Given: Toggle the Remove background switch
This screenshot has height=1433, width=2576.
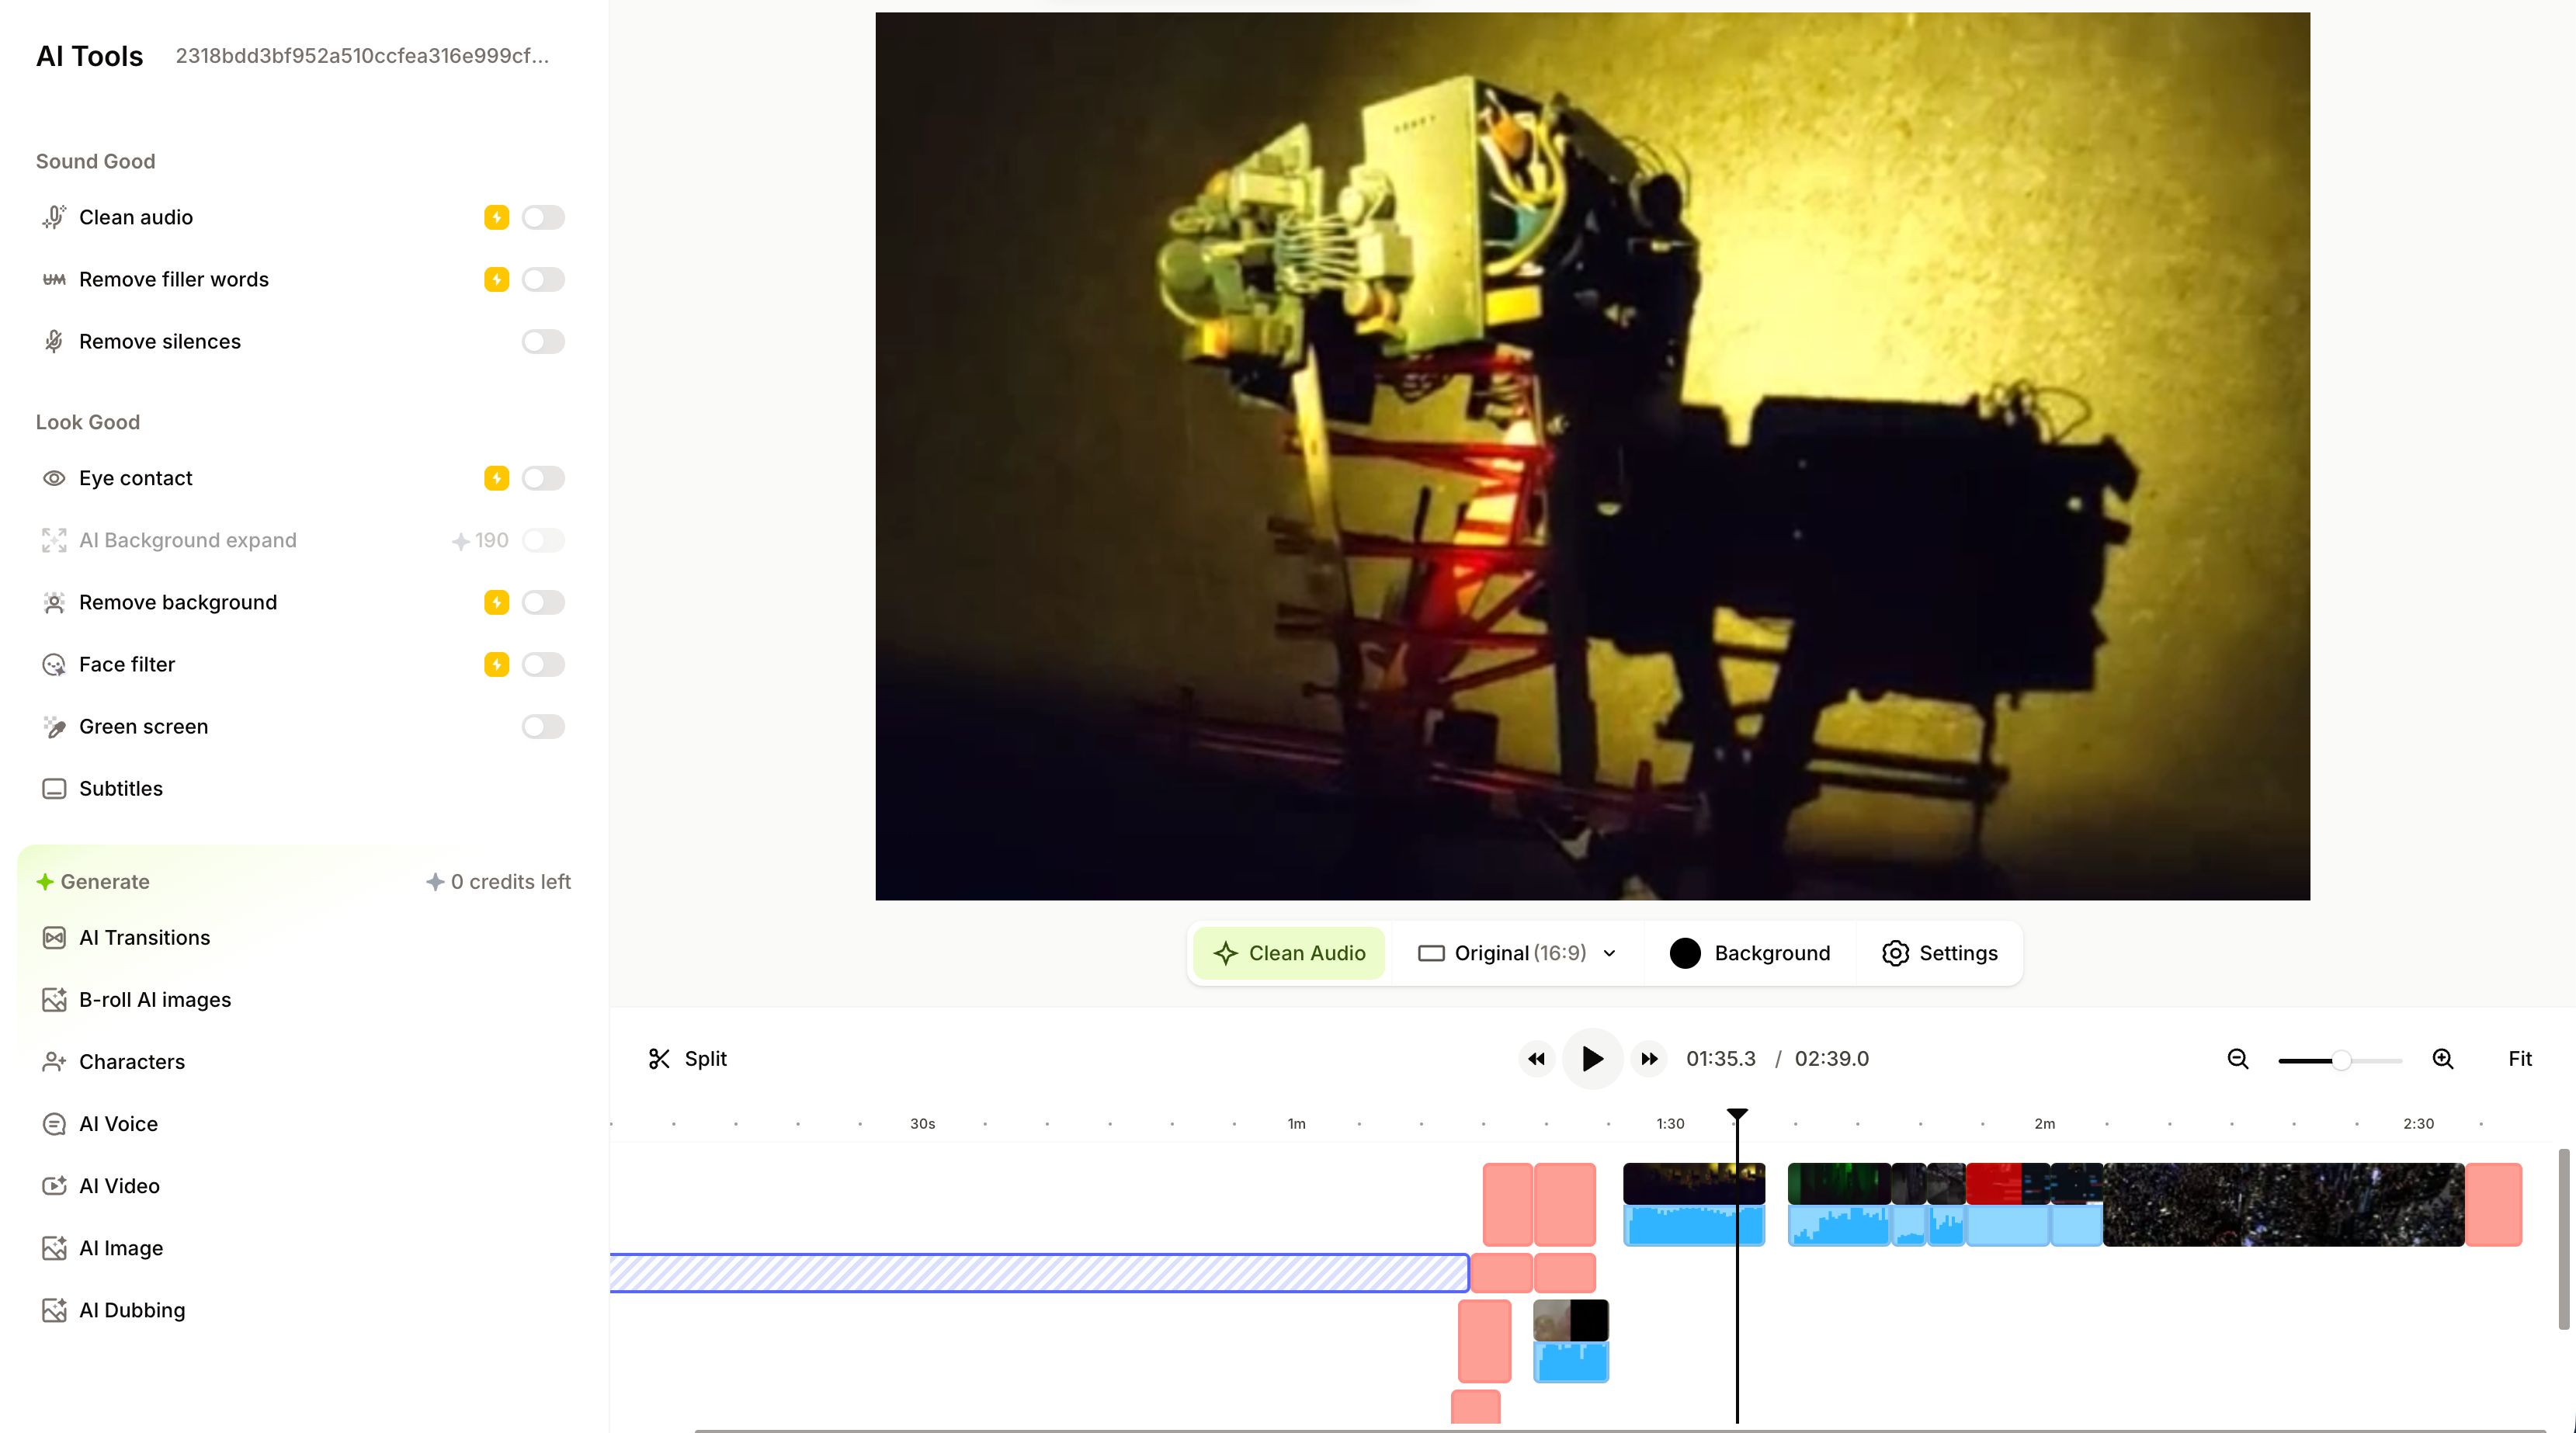Looking at the screenshot, I should [543, 602].
